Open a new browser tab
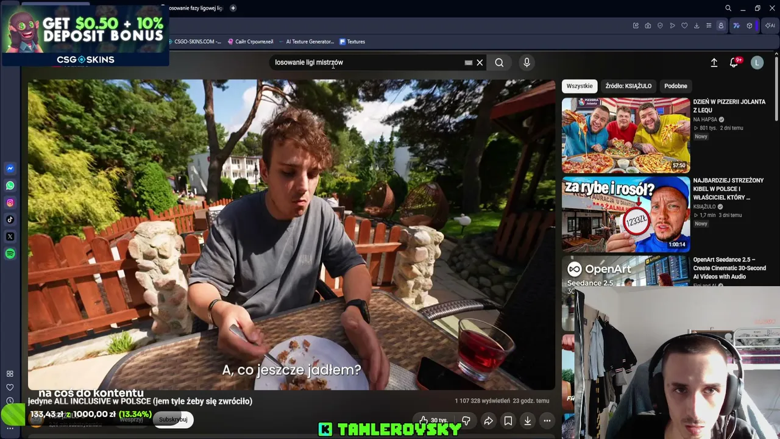 pyautogui.click(x=233, y=8)
